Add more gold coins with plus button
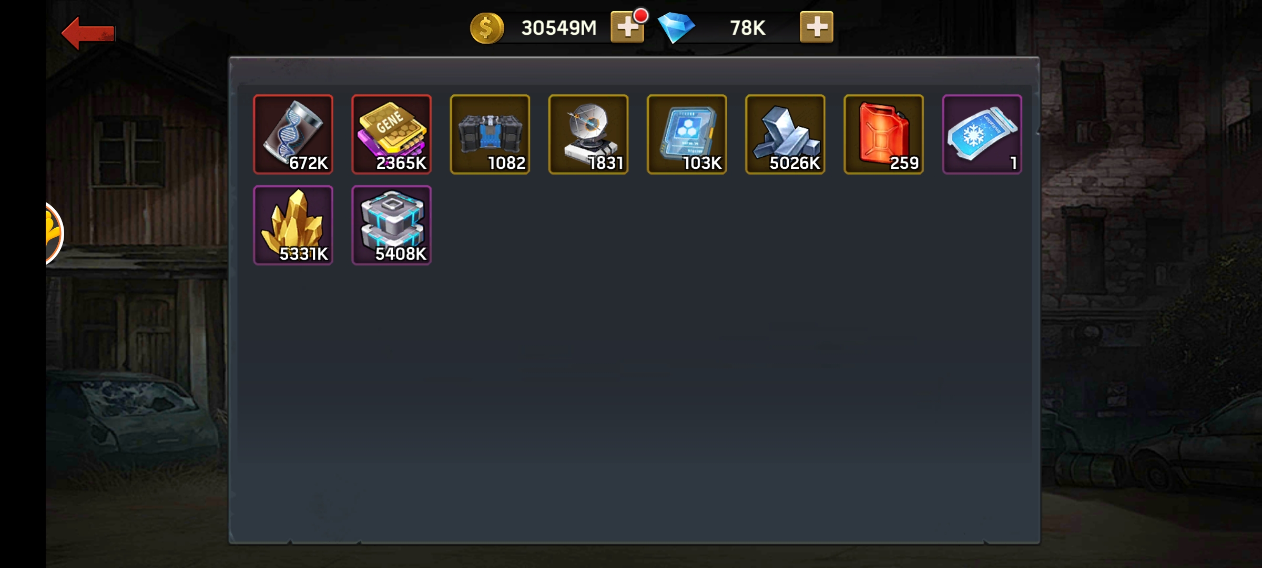1262x568 pixels. [627, 27]
